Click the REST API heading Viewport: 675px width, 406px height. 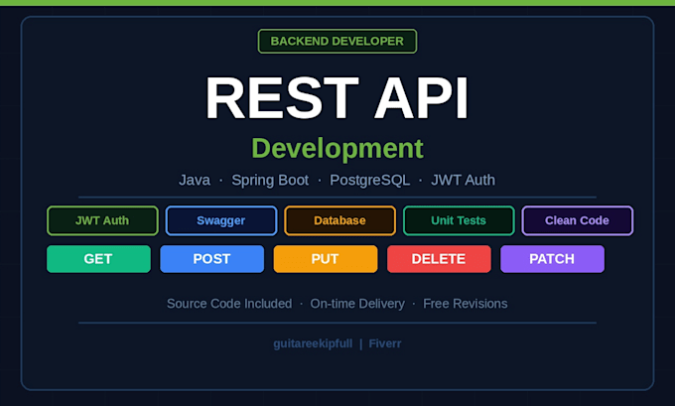point(337,98)
